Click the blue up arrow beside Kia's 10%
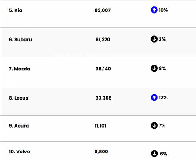This screenshot has height=161, width=196. coord(154,10)
